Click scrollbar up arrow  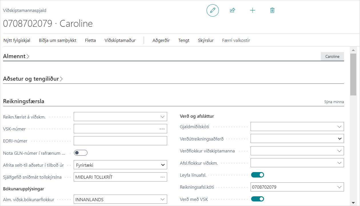pos(353,50)
